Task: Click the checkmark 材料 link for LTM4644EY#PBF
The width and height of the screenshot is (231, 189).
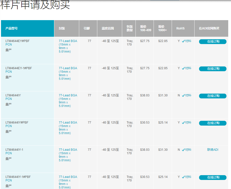Action: pos(187,41)
